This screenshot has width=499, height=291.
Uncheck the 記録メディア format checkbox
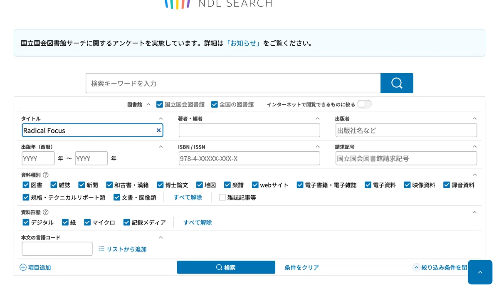pos(127,222)
